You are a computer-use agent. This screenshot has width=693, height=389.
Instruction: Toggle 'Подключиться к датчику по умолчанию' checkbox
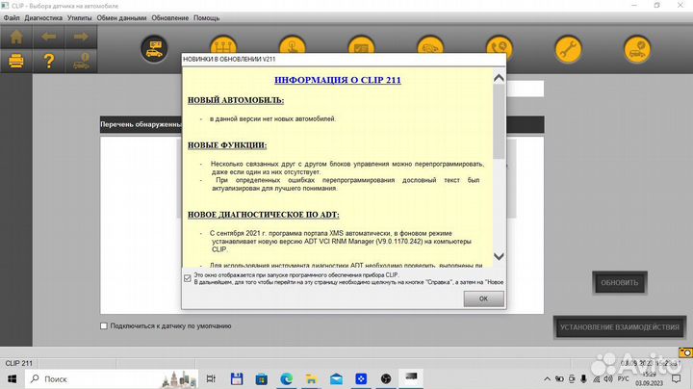pos(105,326)
